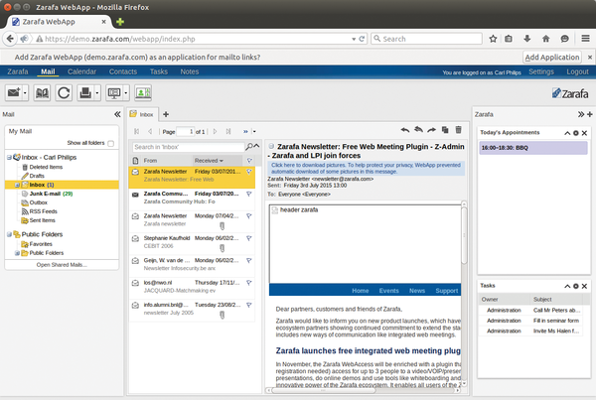
Task: Expand the Public Folders subfolder node
Action: 17,253
